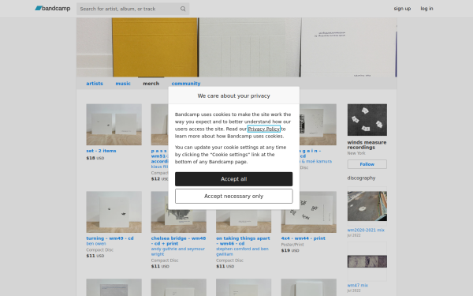Screen dimensions: 473x296
Task: Click the Accept all button
Action: click(233, 179)
